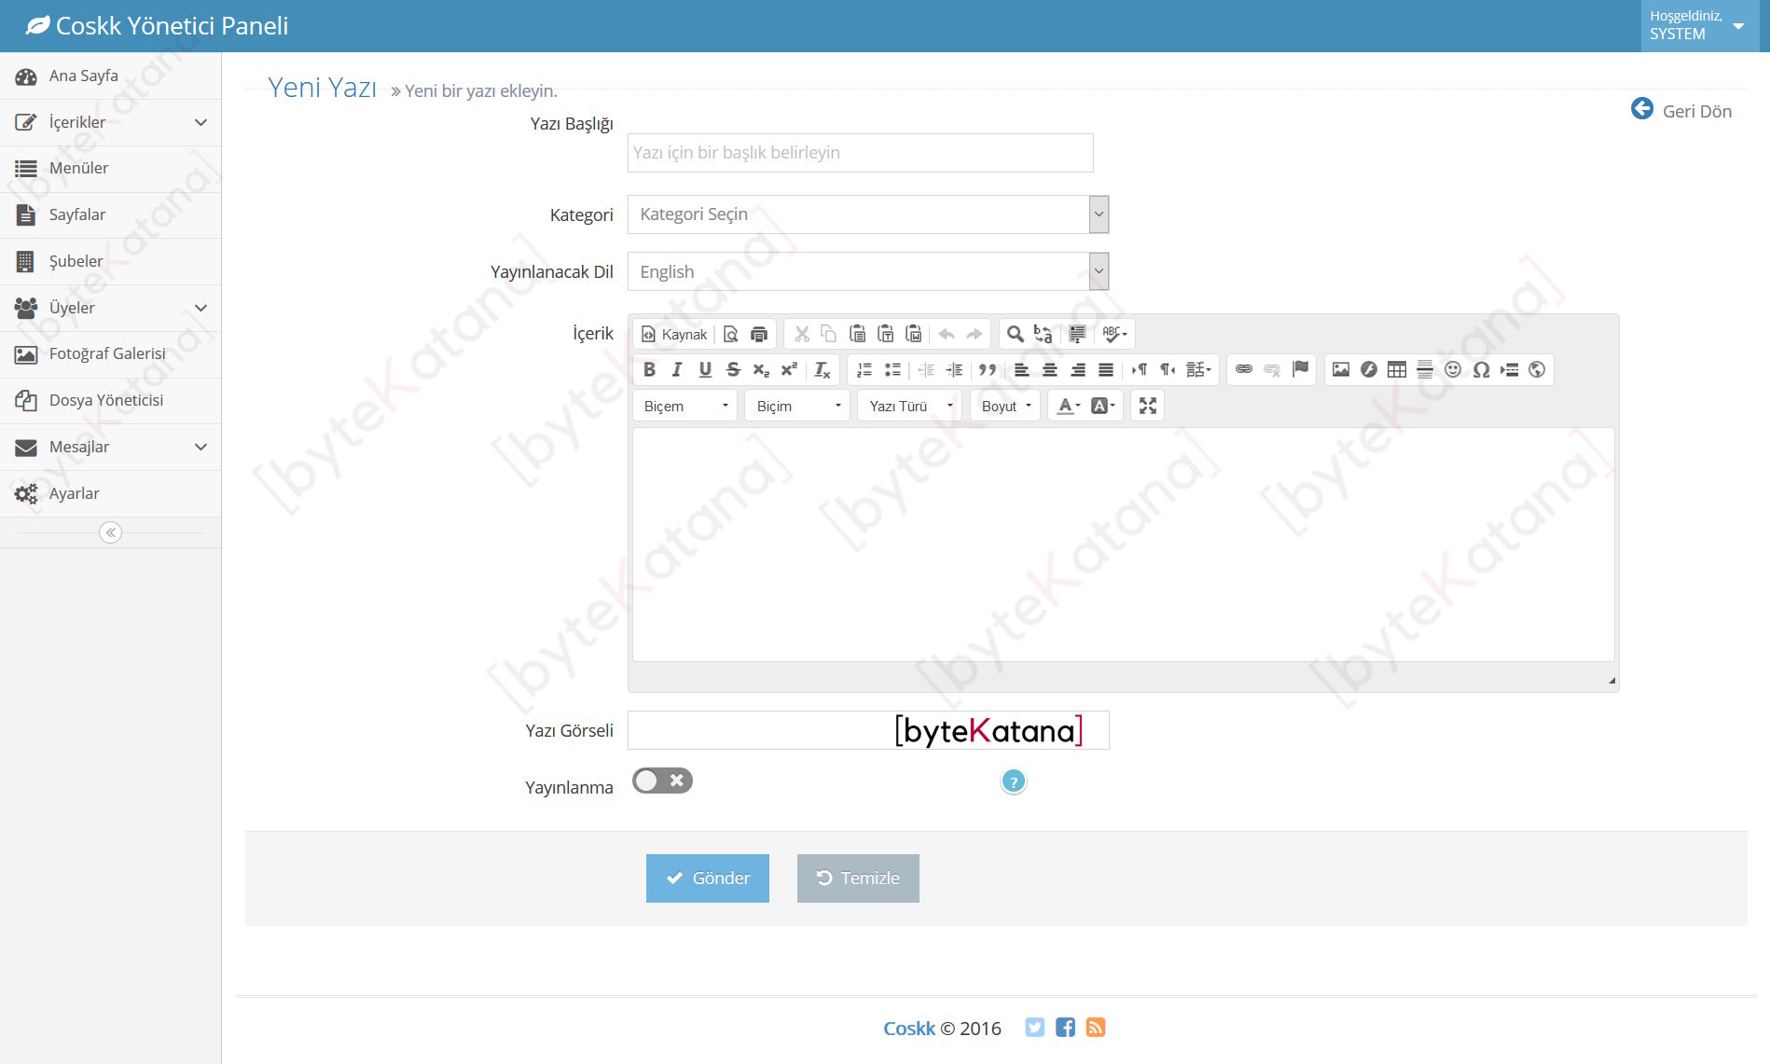Open the Yazı Türü font dropdown
Screen dimensions: 1770x1064
909,406
